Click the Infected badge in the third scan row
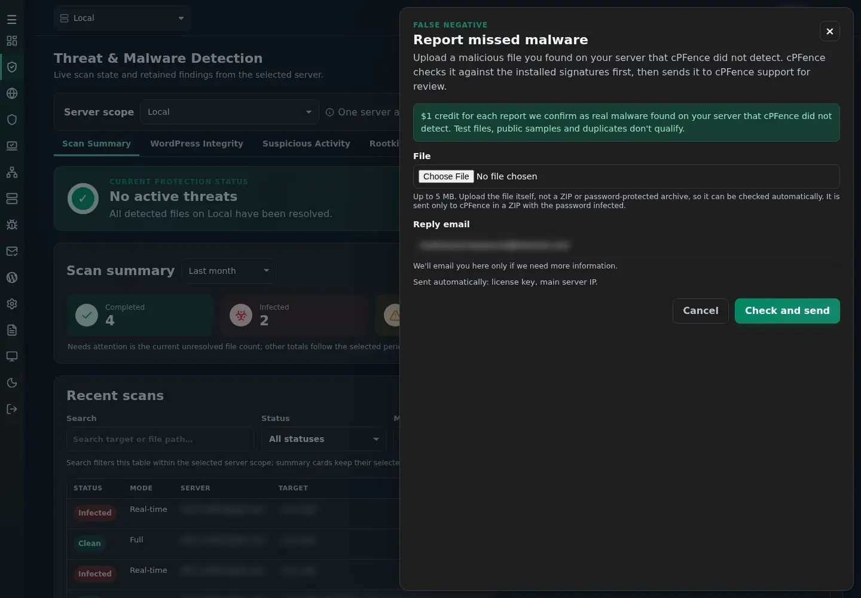 coord(95,574)
